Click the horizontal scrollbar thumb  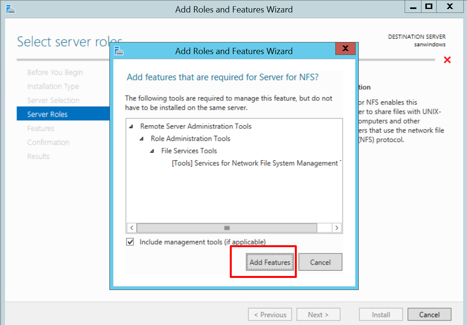click(227, 228)
